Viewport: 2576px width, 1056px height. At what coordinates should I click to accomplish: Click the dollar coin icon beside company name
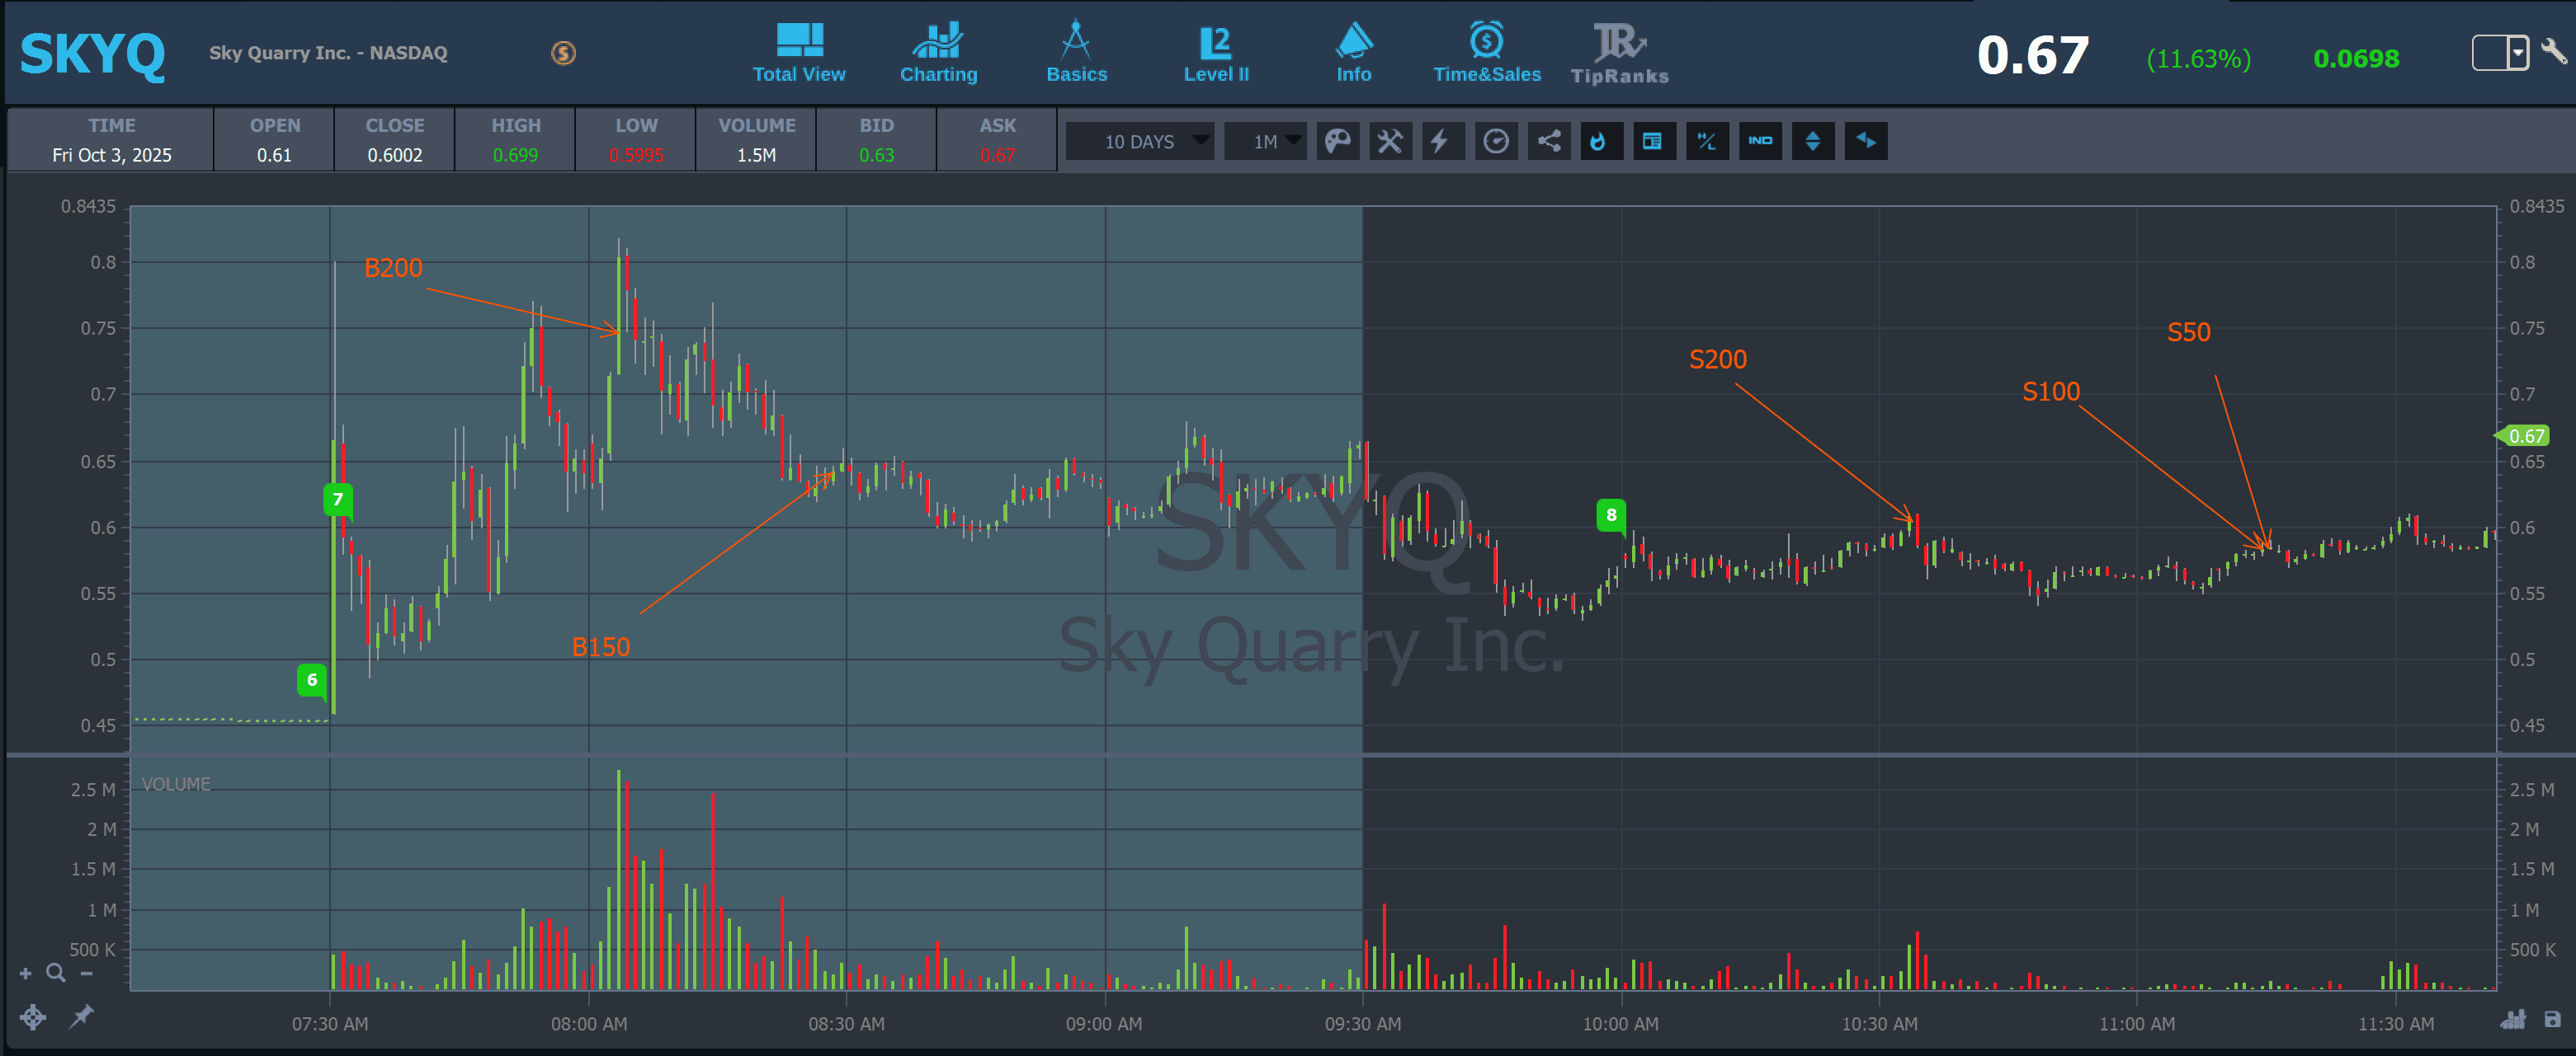click(x=564, y=53)
